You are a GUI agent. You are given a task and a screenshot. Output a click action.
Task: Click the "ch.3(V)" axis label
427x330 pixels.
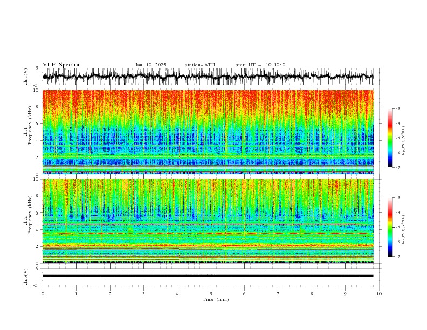tap(26, 277)
